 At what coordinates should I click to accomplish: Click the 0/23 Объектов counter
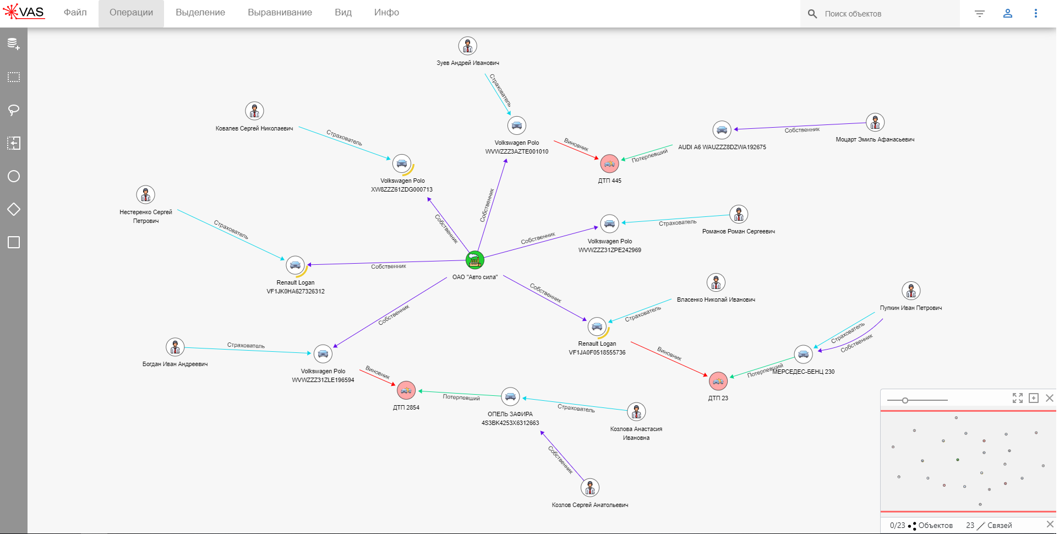click(921, 525)
